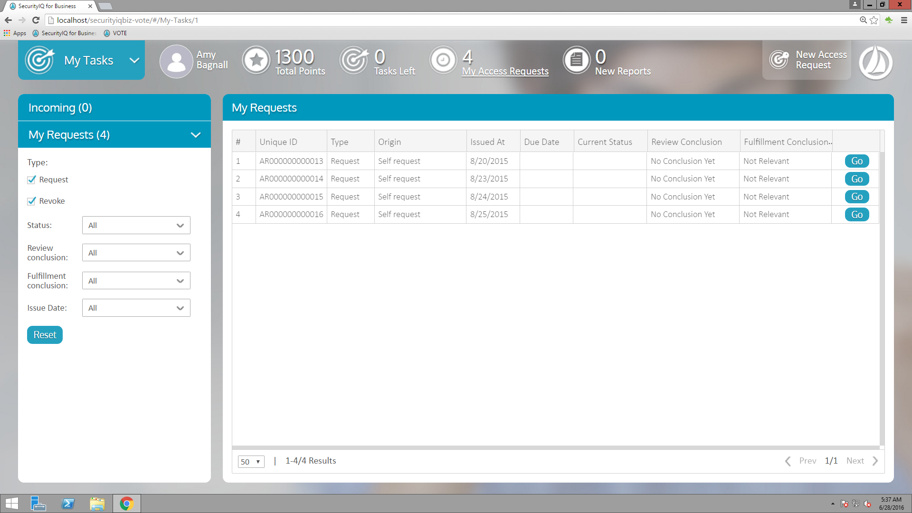
Task: Click the New Reports document icon
Action: (x=577, y=60)
